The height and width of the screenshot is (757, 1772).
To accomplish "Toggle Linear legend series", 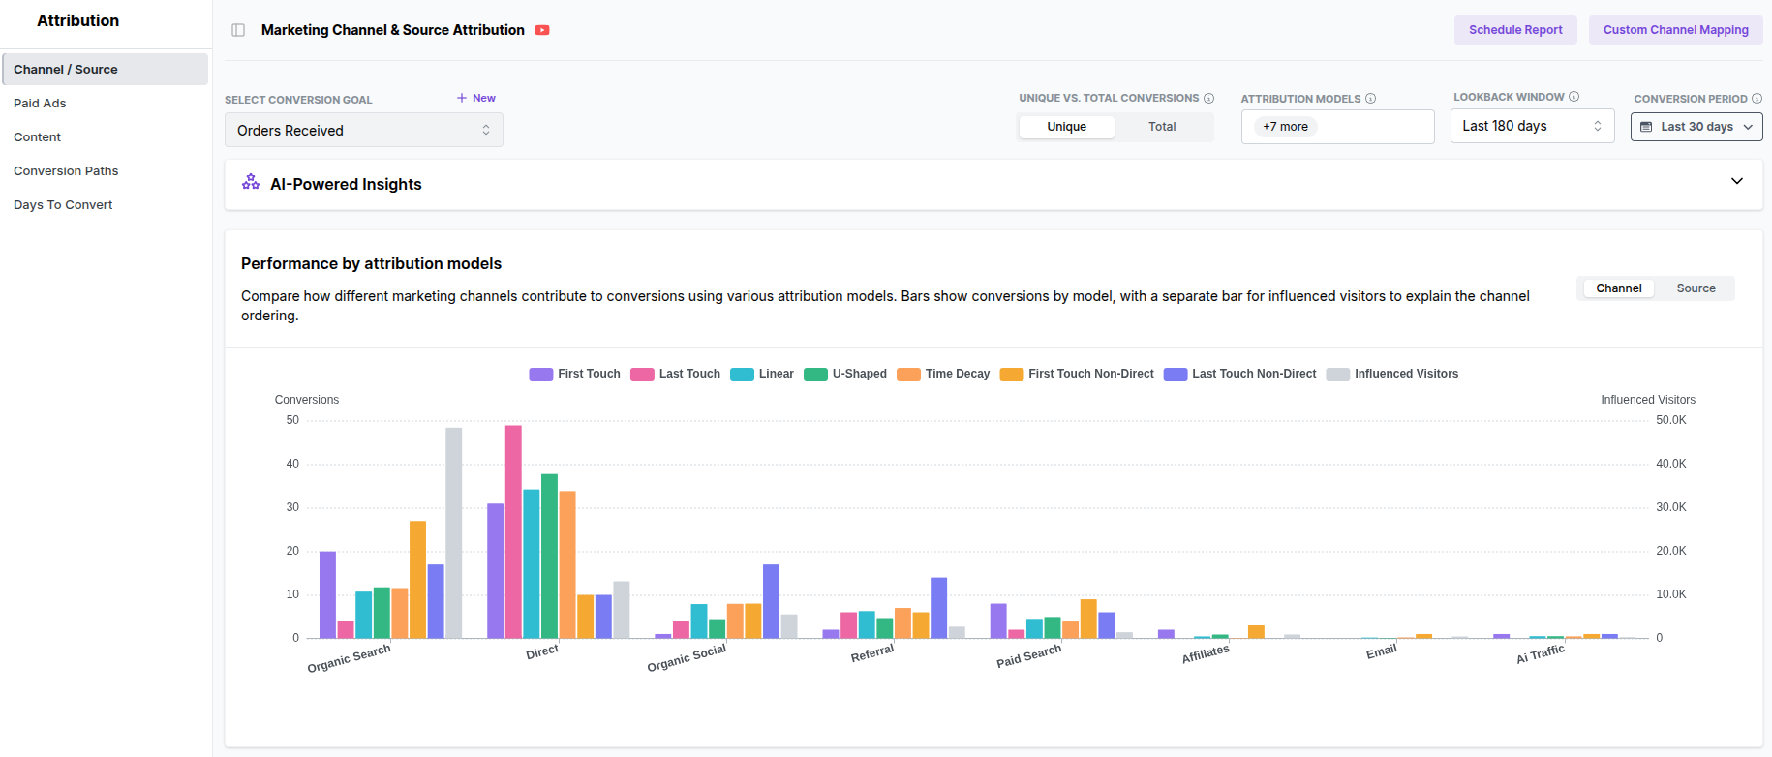I will pos(762,374).
